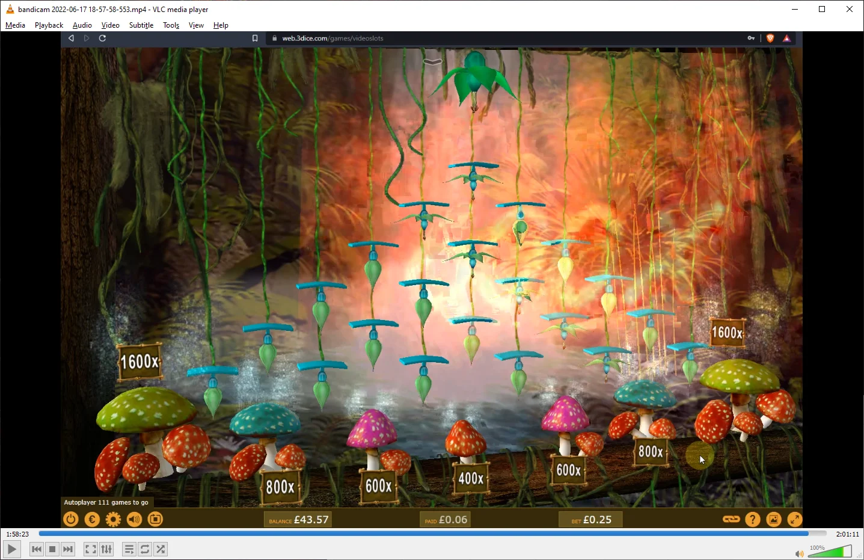Screen dimensions: 864x560
Task: Open game settings gear icon
Action: point(113,519)
